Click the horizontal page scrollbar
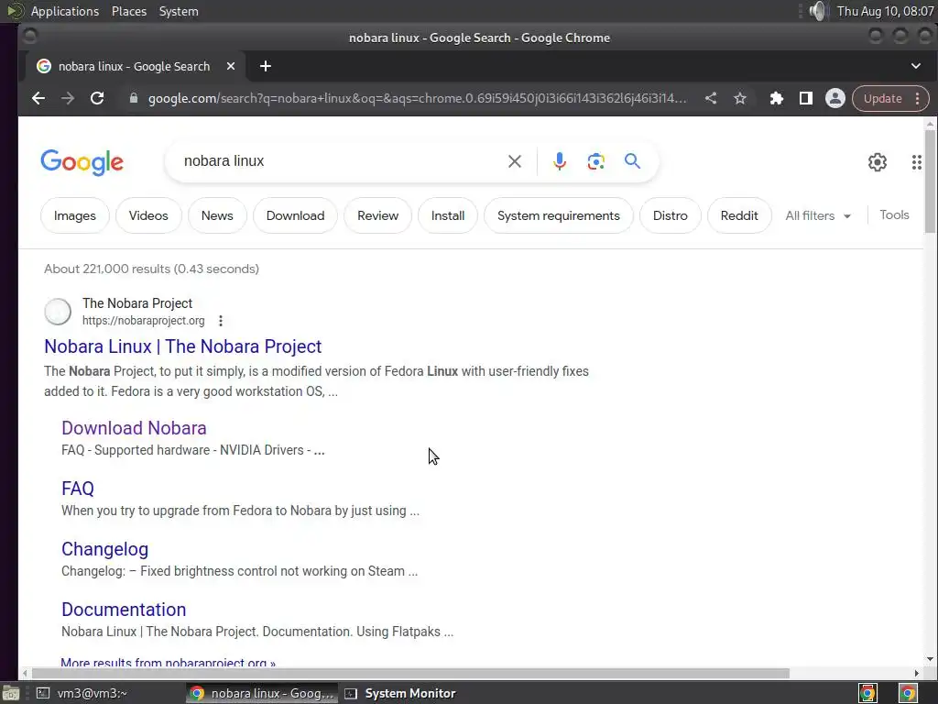Screen dimensions: 938x704 [x=410, y=674]
